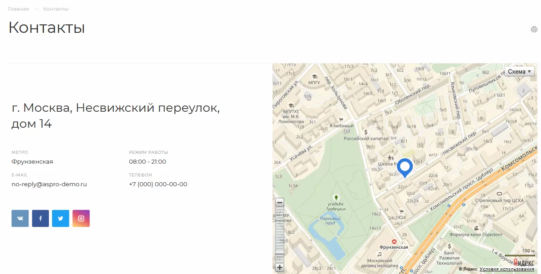The height and width of the screenshot is (274, 541).
Task: Click the map zoom level slider track
Action: 280,235
